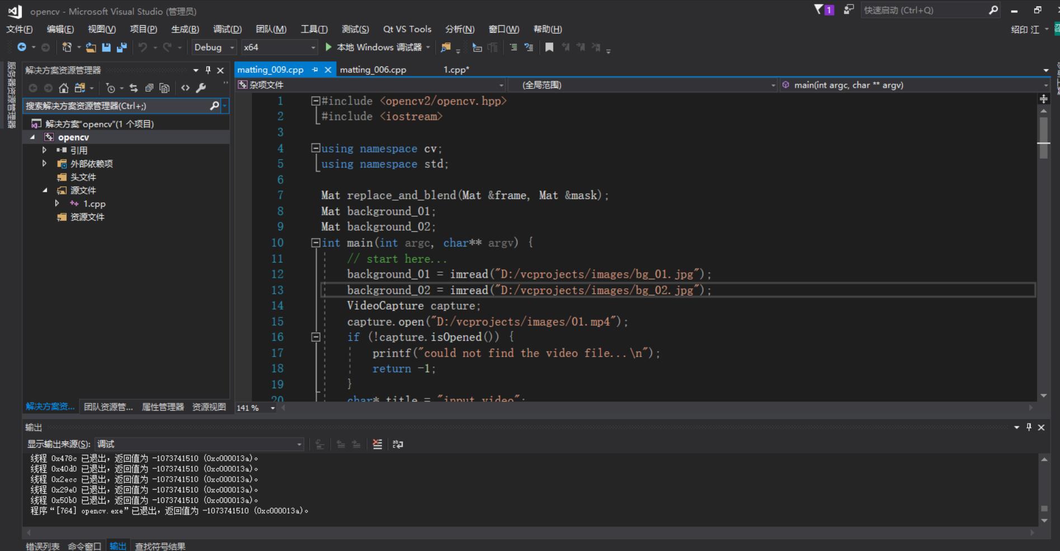The height and width of the screenshot is (551, 1060).
Task: Switch to the 错误列表 tab
Action: [43, 546]
